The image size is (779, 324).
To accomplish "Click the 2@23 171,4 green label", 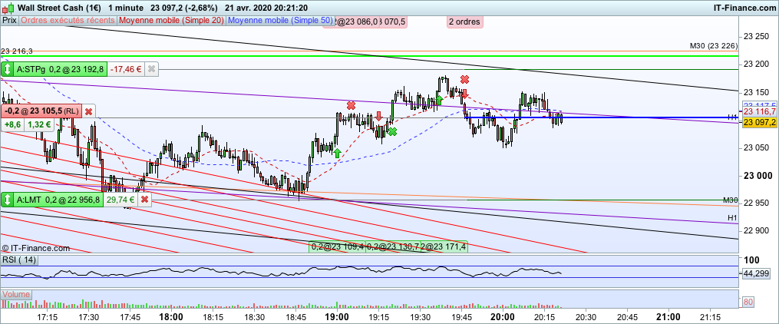I will [444, 246].
